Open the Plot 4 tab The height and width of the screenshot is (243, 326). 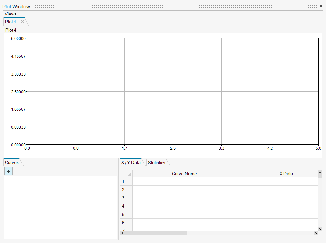[x=11, y=22]
